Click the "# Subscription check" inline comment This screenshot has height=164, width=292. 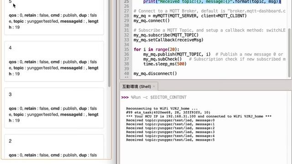click(237, 59)
